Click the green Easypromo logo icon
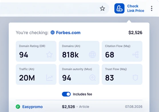 coord(18,107)
